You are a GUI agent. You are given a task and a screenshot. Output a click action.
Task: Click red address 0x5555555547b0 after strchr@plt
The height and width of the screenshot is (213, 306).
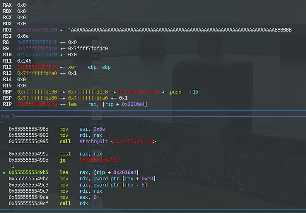pyautogui.click(x=133, y=141)
